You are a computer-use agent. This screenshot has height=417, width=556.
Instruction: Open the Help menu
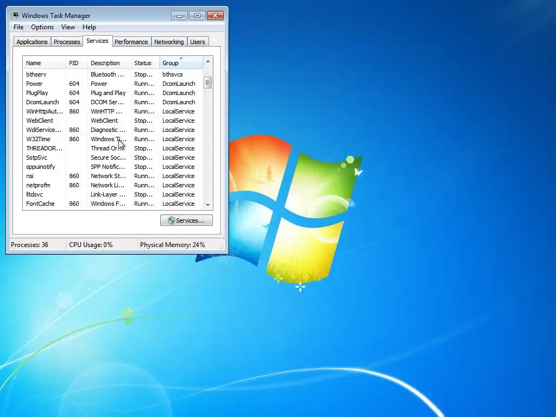tap(89, 27)
